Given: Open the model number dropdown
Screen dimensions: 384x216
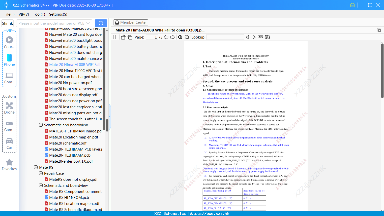Looking at the screenshot, I should 88,23.
